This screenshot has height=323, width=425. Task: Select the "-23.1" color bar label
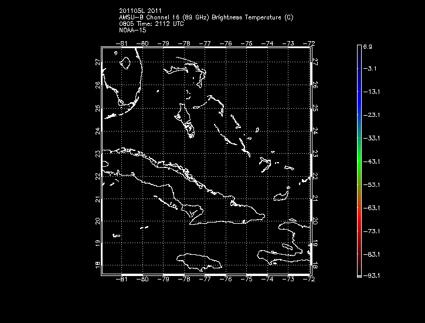[x=372, y=115]
